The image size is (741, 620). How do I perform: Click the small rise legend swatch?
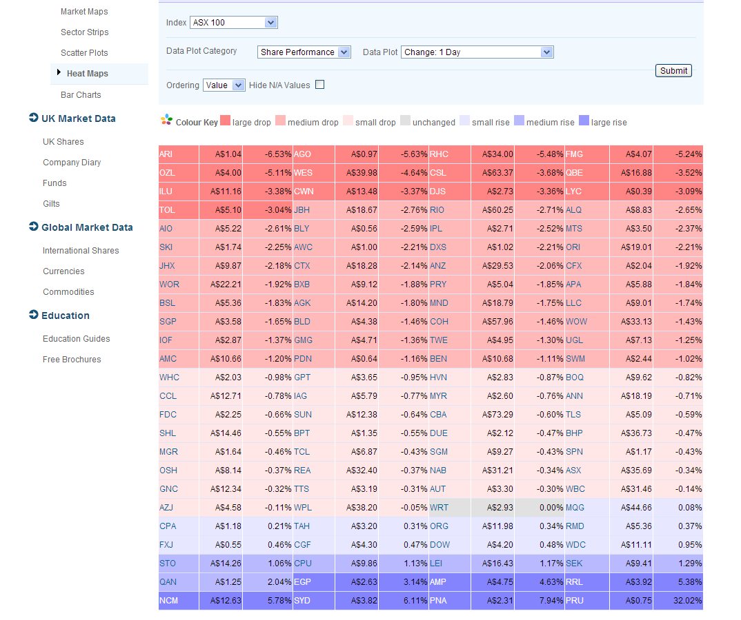click(465, 121)
